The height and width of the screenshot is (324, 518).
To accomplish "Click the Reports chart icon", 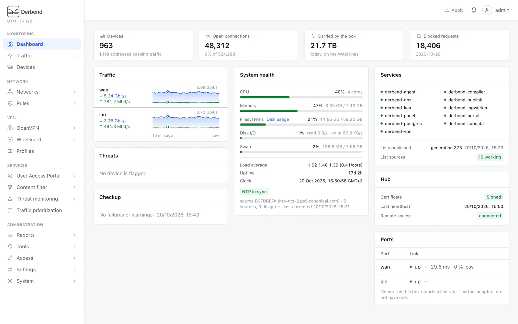I will [x=10, y=235].
